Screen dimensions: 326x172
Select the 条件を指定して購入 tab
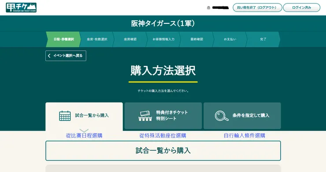click(x=242, y=116)
